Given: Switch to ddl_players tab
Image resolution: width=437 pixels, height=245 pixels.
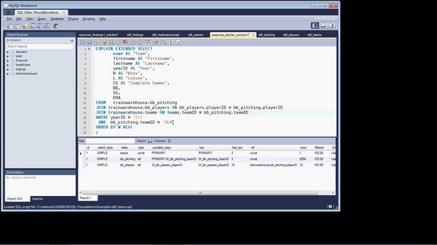Looking at the screenshot, I should [291, 35].
